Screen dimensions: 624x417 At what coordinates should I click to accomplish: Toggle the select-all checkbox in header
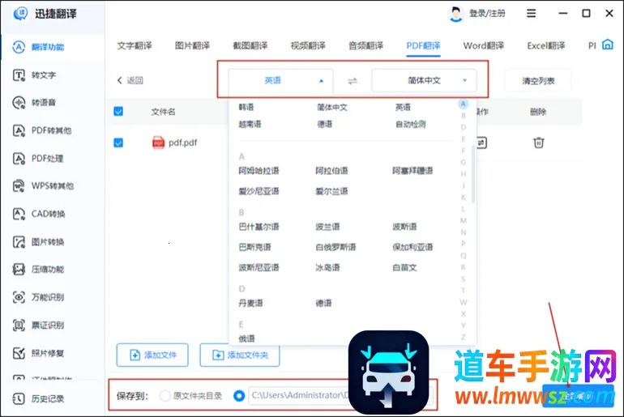click(118, 111)
